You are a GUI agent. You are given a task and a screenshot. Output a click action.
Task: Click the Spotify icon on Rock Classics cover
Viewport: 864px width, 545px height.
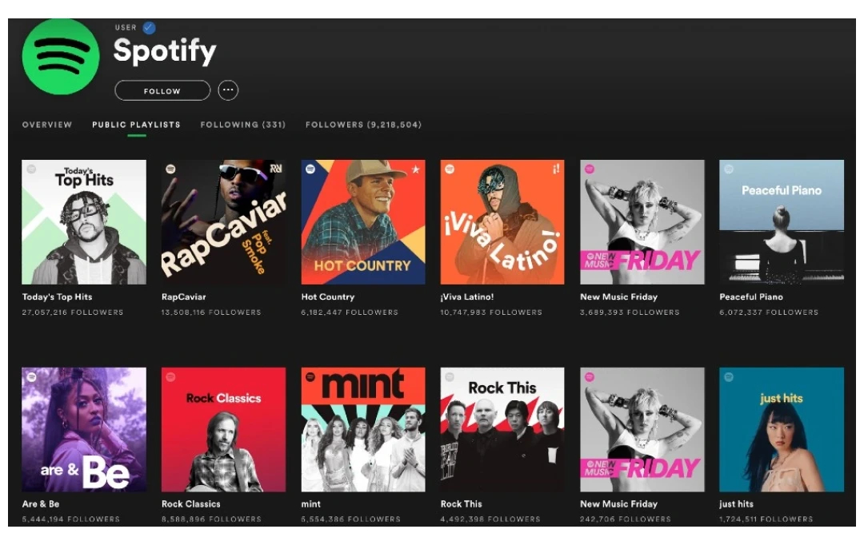pyautogui.click(x=171, y=376)
